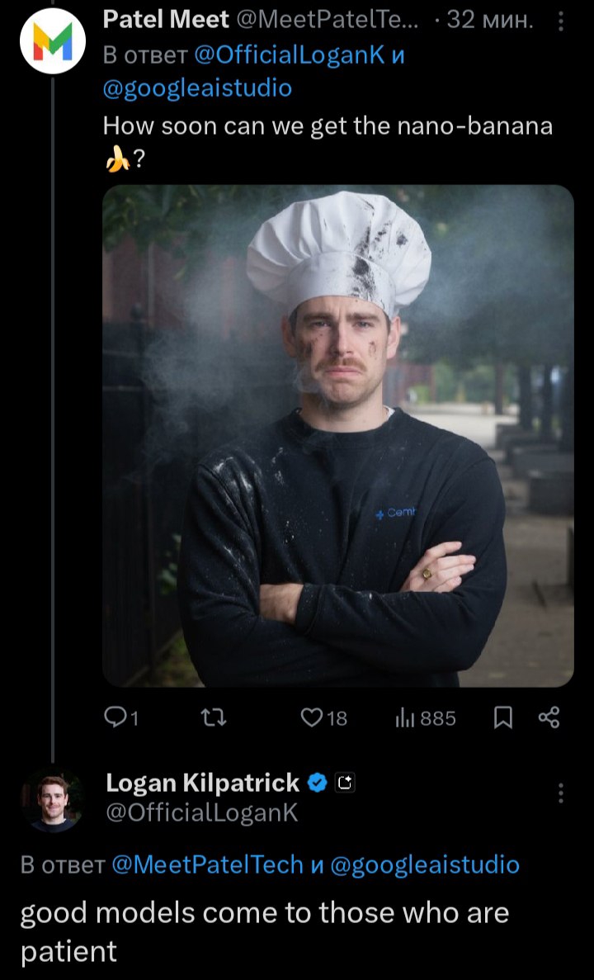Open Logan Kilpatrick display name profile
This screenshot has width=594, height=980.
(203, 783)
